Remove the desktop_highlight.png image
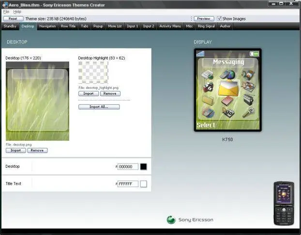Screen dimensions: 301x235 click(x=110, y=94)
